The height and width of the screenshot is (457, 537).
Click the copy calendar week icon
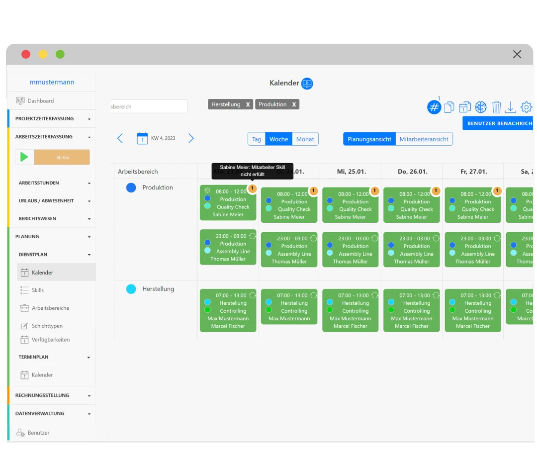465,107
